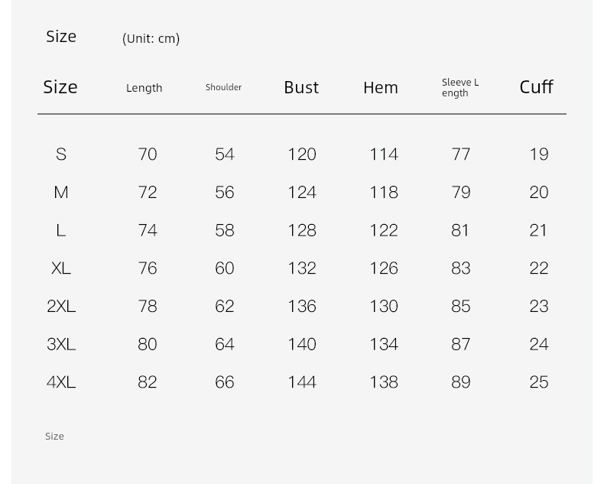Click the S size row label
This screenshot has height=484, width=604.
pyautogui.click(x=61, y=154)
